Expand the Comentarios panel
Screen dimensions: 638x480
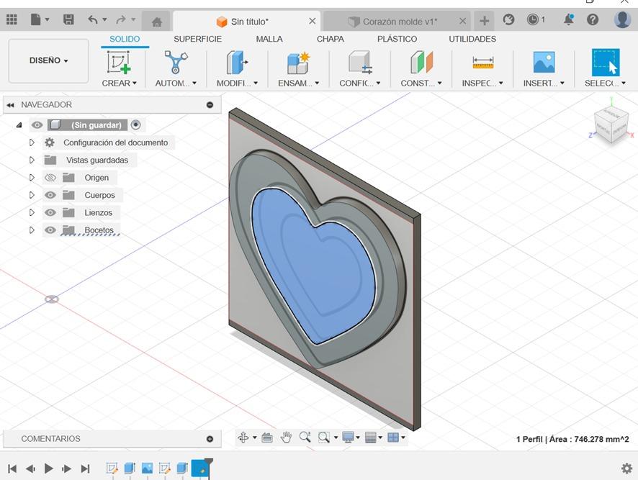[210, 439]
